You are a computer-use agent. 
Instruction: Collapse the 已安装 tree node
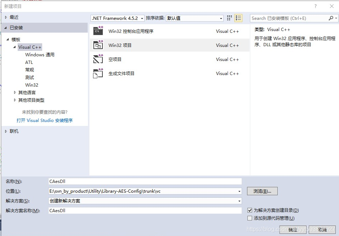(6, 28)
